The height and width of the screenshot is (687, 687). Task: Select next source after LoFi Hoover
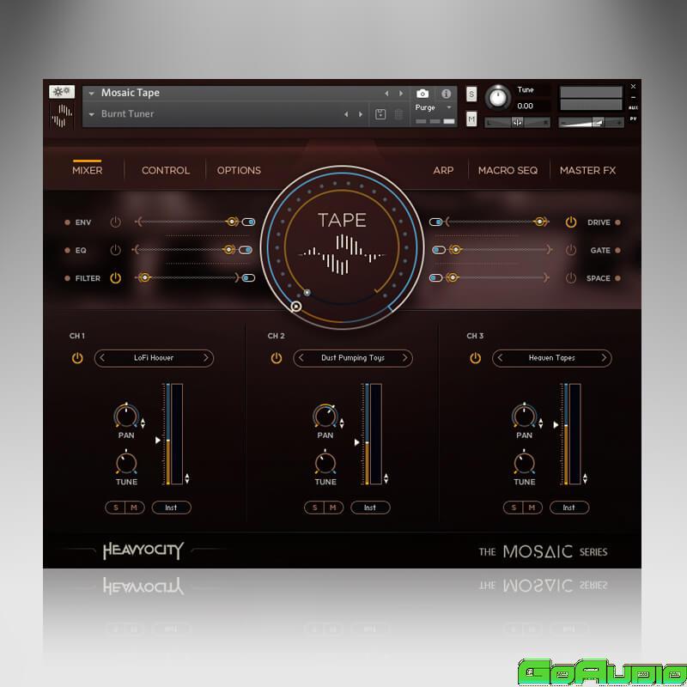[206, 358]
